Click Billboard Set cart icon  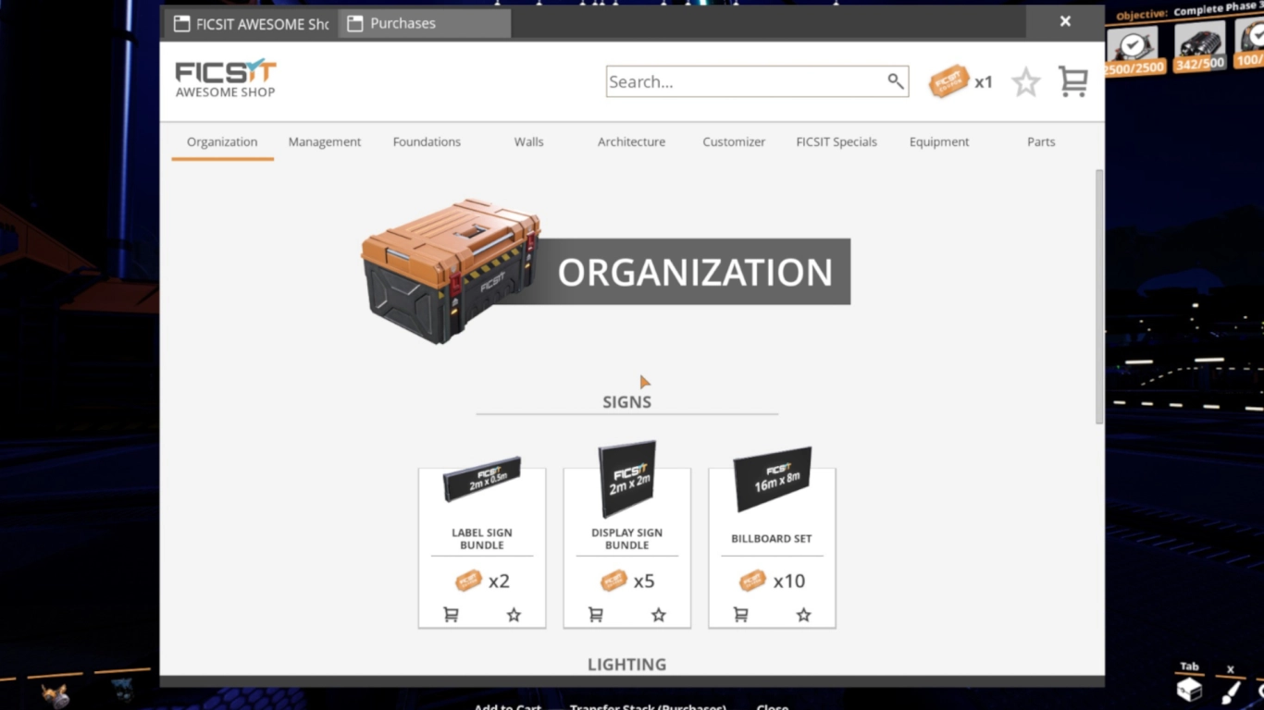pyautogui.click(x=741, y=615)
